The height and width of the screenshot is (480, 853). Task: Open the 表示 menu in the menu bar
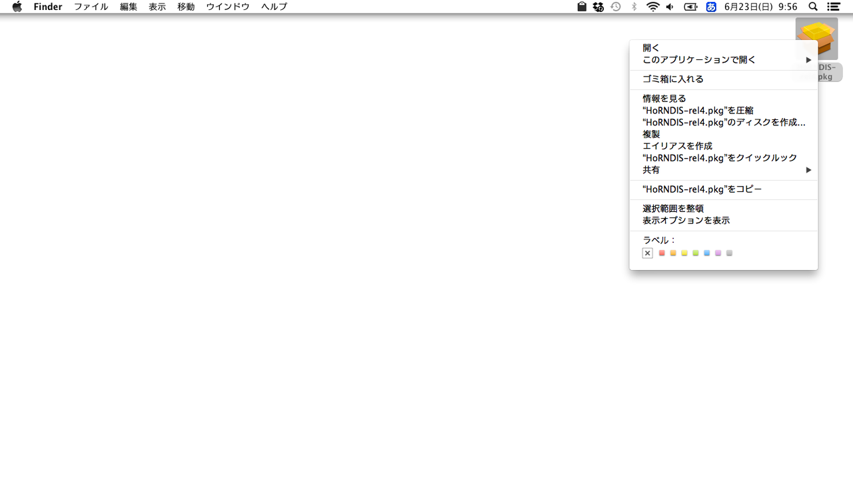(x=157, y=7)
